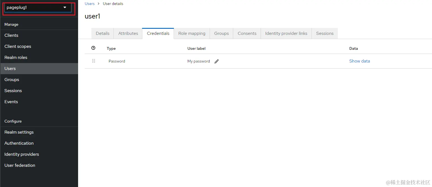The image size is (432, 187).
Task: Open the Clients menu item
Action: (39, 35)
